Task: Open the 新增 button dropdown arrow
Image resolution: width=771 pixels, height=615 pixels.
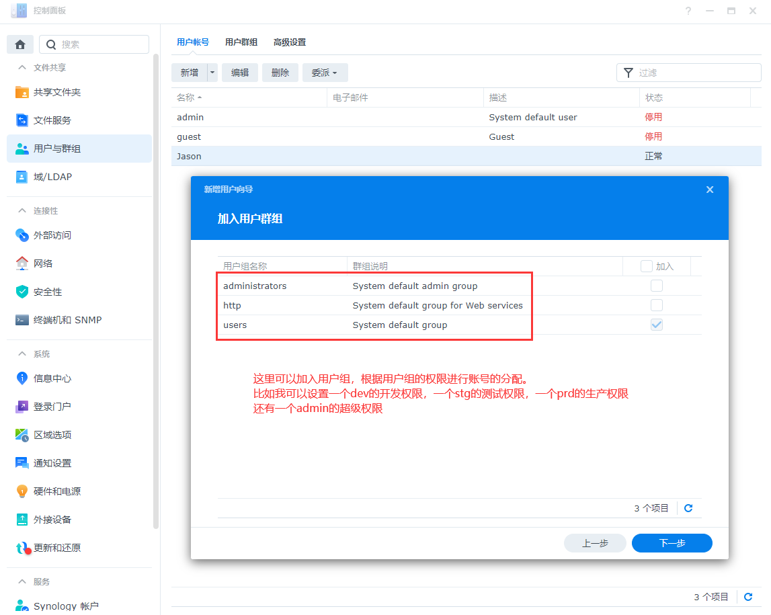Action: 212,73
